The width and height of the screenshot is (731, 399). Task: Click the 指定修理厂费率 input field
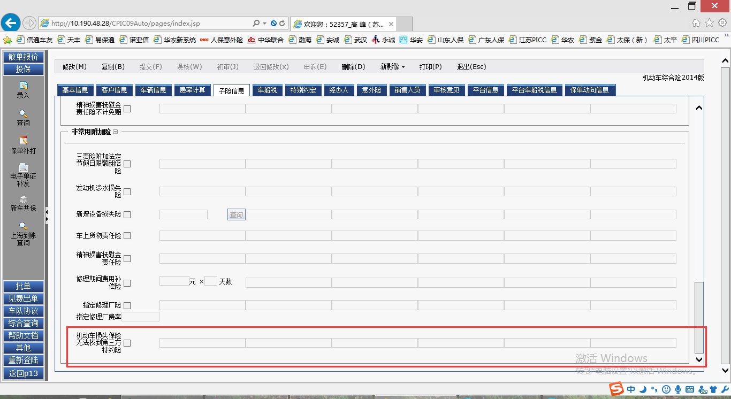tap(141, 317)
